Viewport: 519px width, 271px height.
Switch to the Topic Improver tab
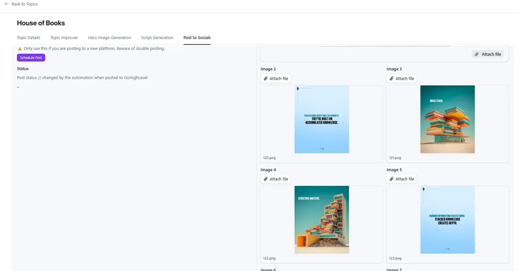(x=64, y=38)
